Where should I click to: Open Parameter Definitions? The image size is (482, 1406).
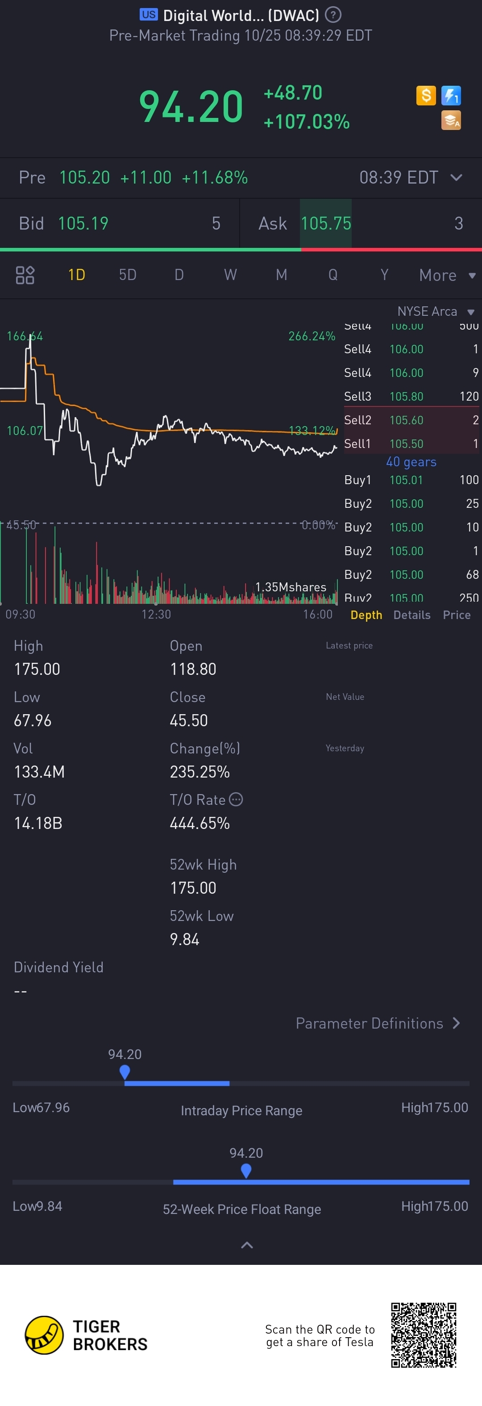(x=378, y=1023)
